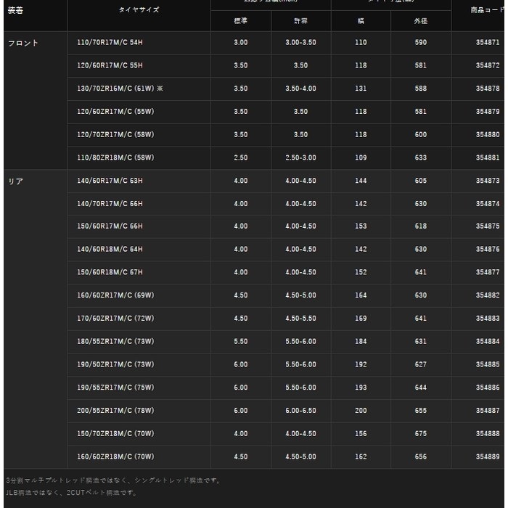Click product code 354884
This screenshot has height=508, width=508.
click(488, 342)
